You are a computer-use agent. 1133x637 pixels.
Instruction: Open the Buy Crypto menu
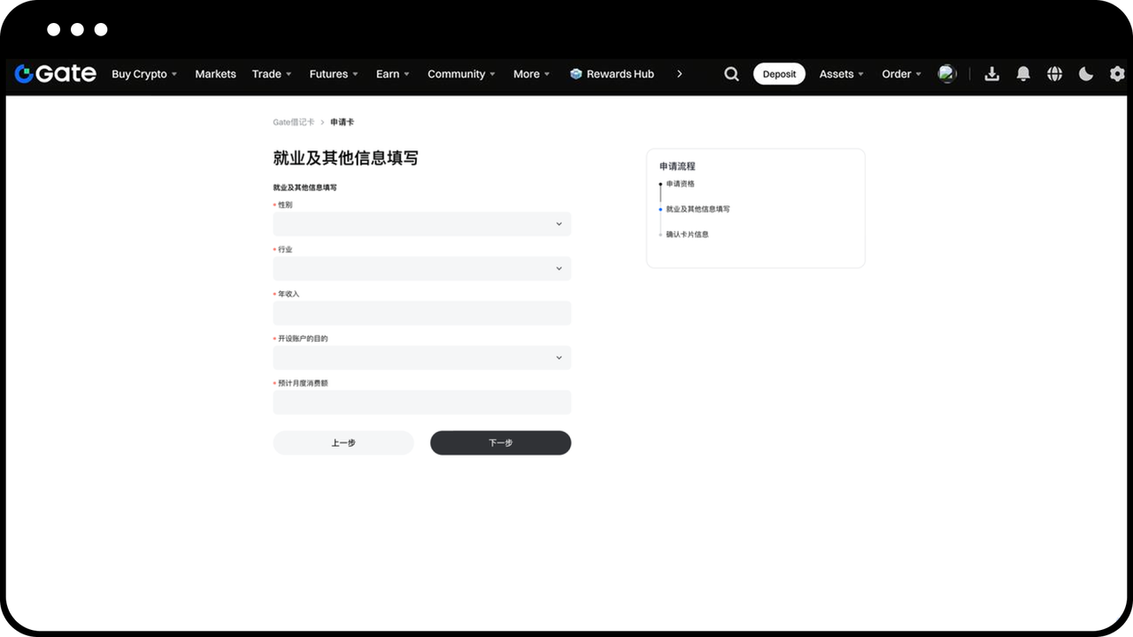coord(144,74)
